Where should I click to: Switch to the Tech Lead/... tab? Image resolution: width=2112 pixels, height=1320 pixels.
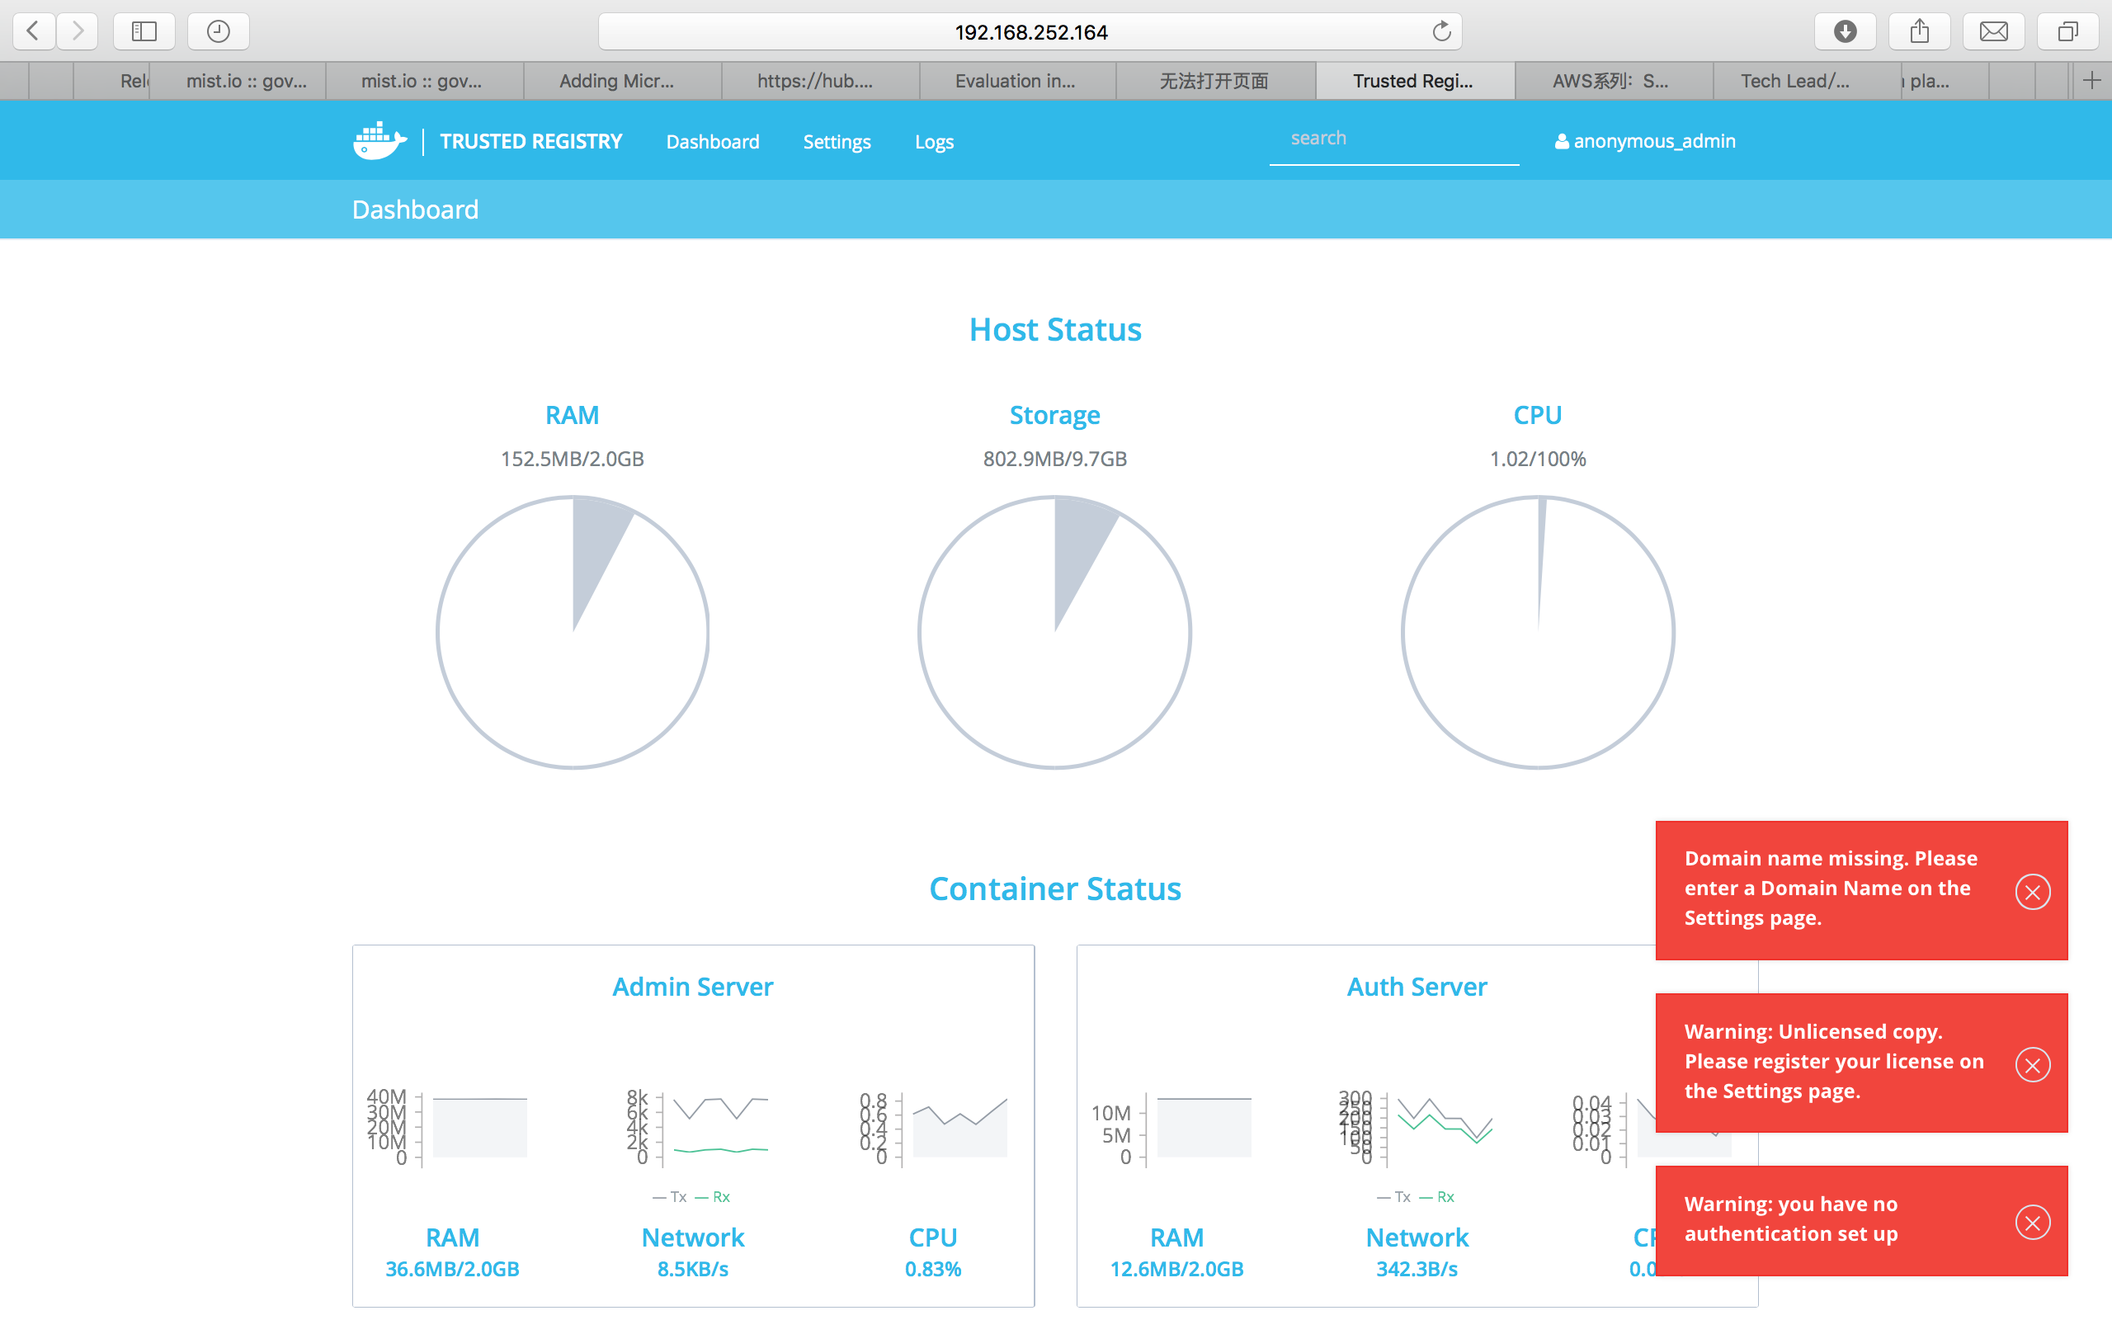[1807, 81]
